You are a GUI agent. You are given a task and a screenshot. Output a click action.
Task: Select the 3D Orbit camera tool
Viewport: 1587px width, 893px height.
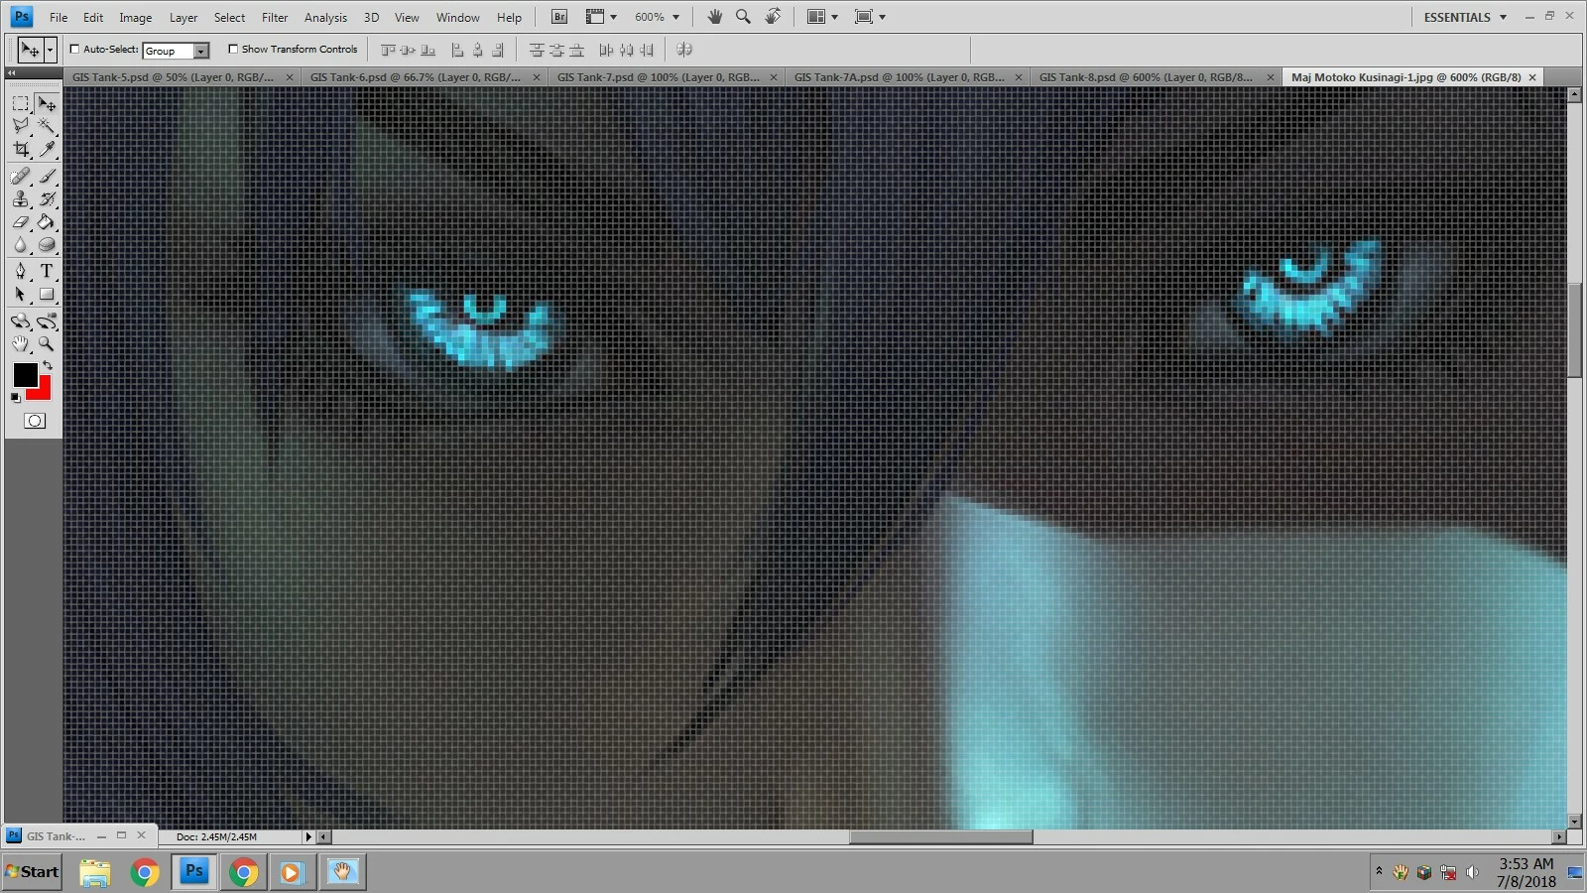47,321
